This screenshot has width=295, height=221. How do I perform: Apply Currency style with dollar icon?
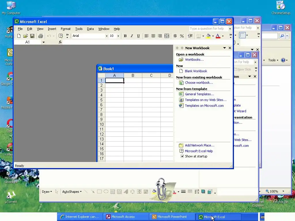point(175,36)
